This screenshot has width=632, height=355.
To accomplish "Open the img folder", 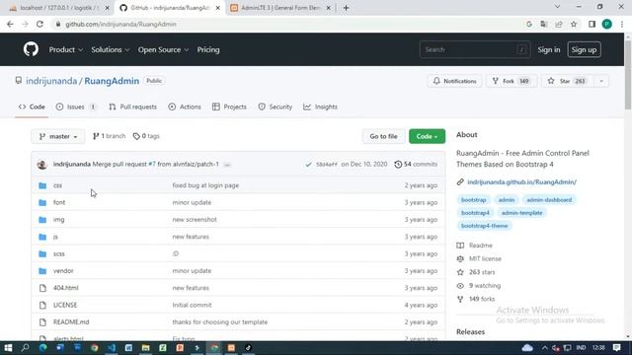I will point(59,220).
